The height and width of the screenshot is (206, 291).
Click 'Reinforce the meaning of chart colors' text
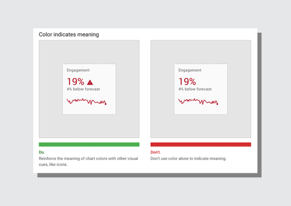(x=88, y=161)
